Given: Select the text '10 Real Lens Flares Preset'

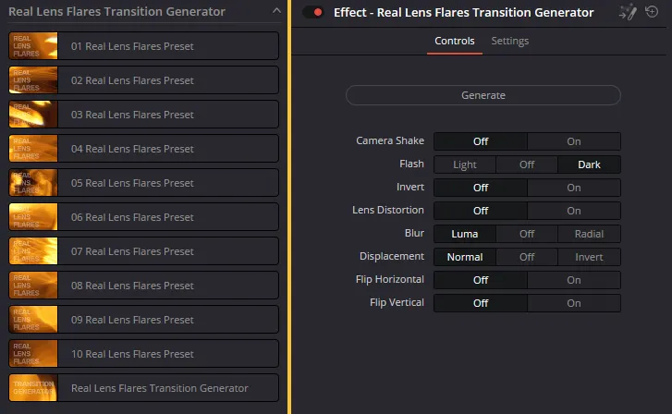Looking at the screenshot, I should coord(132,354).
